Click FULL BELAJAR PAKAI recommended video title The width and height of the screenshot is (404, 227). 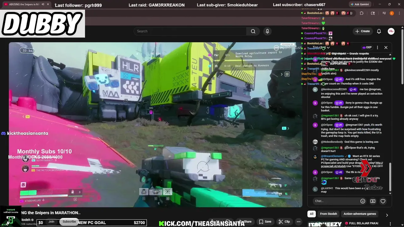pos(364,223)
